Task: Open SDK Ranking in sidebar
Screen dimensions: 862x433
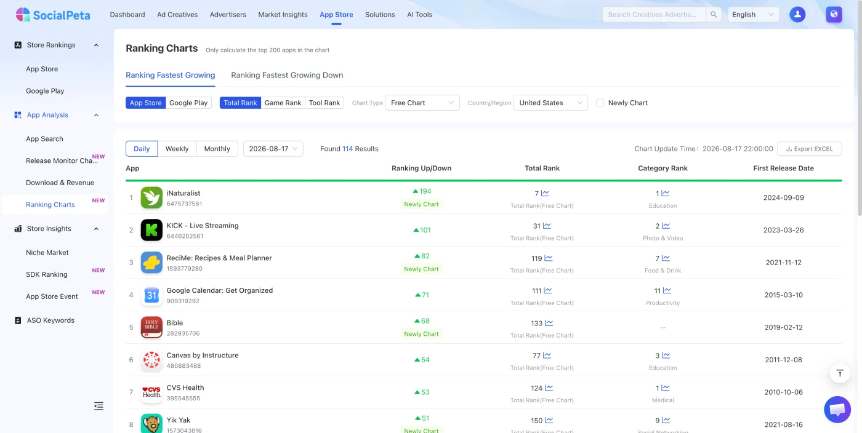Action: pos(47,274)
